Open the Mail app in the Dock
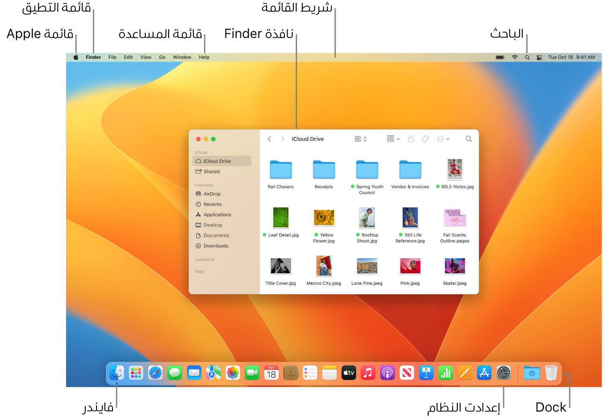The image size is (603, 419). pos(194,373)
